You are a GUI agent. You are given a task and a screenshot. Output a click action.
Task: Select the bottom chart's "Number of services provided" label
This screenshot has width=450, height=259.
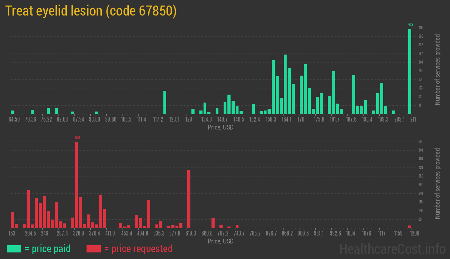[438, 183]
